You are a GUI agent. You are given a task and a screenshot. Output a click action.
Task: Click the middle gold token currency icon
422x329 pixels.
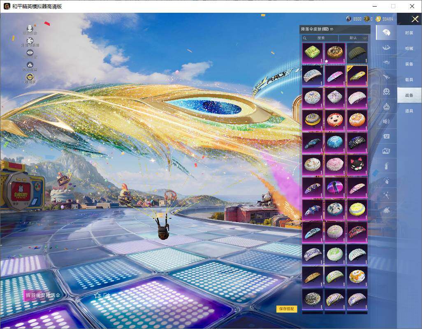click(x=366, y=19)
